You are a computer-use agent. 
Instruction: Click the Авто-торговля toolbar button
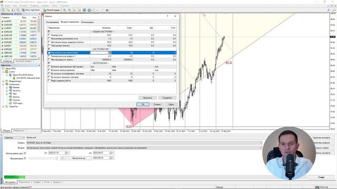(x=31, y=10)
